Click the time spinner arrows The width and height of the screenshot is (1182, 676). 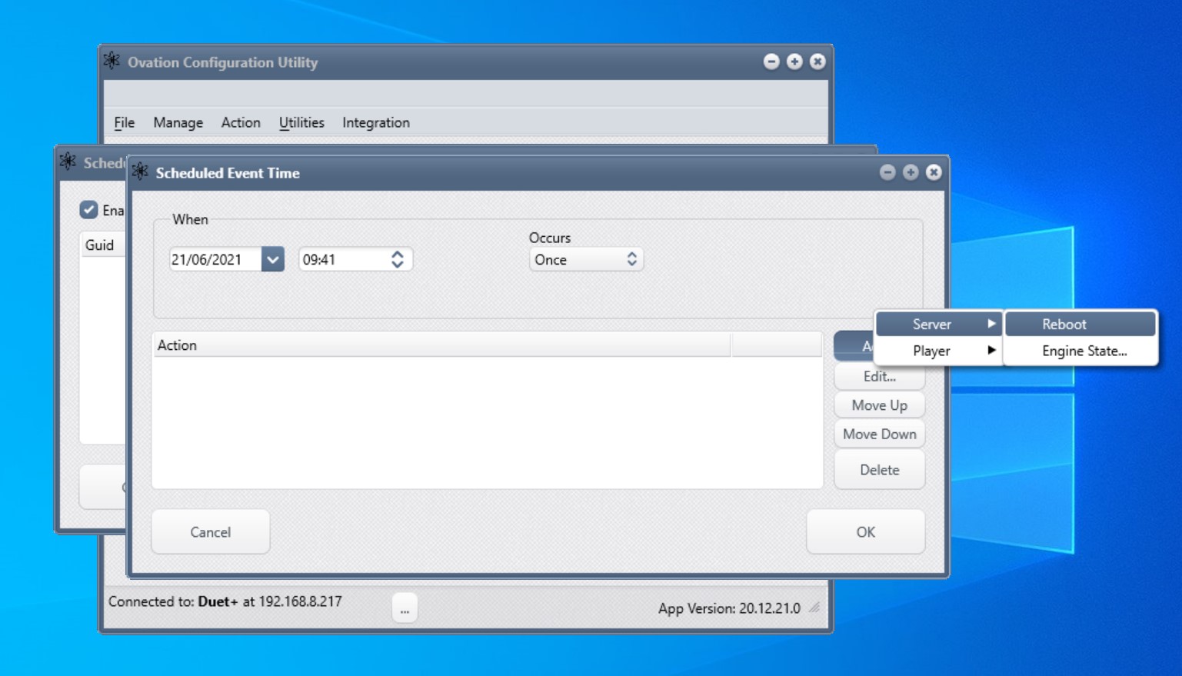click(397, 259)
